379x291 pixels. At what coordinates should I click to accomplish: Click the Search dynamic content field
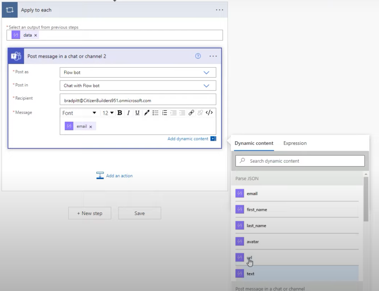[x=300, y=161]
